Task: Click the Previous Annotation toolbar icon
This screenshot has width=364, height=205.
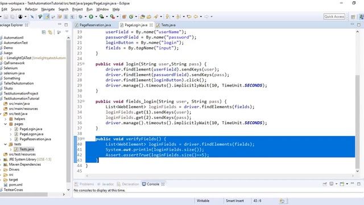Action: 178,17
